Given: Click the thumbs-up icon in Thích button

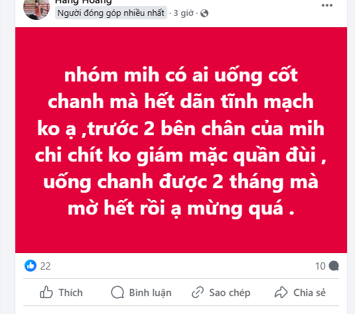Looking at the screenshot, I should [x=46, y=292].
